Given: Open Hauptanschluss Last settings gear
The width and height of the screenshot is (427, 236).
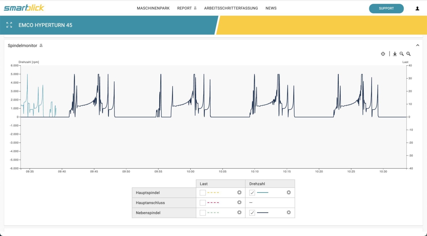Looking at the screenshot, I should coord(239,202).
